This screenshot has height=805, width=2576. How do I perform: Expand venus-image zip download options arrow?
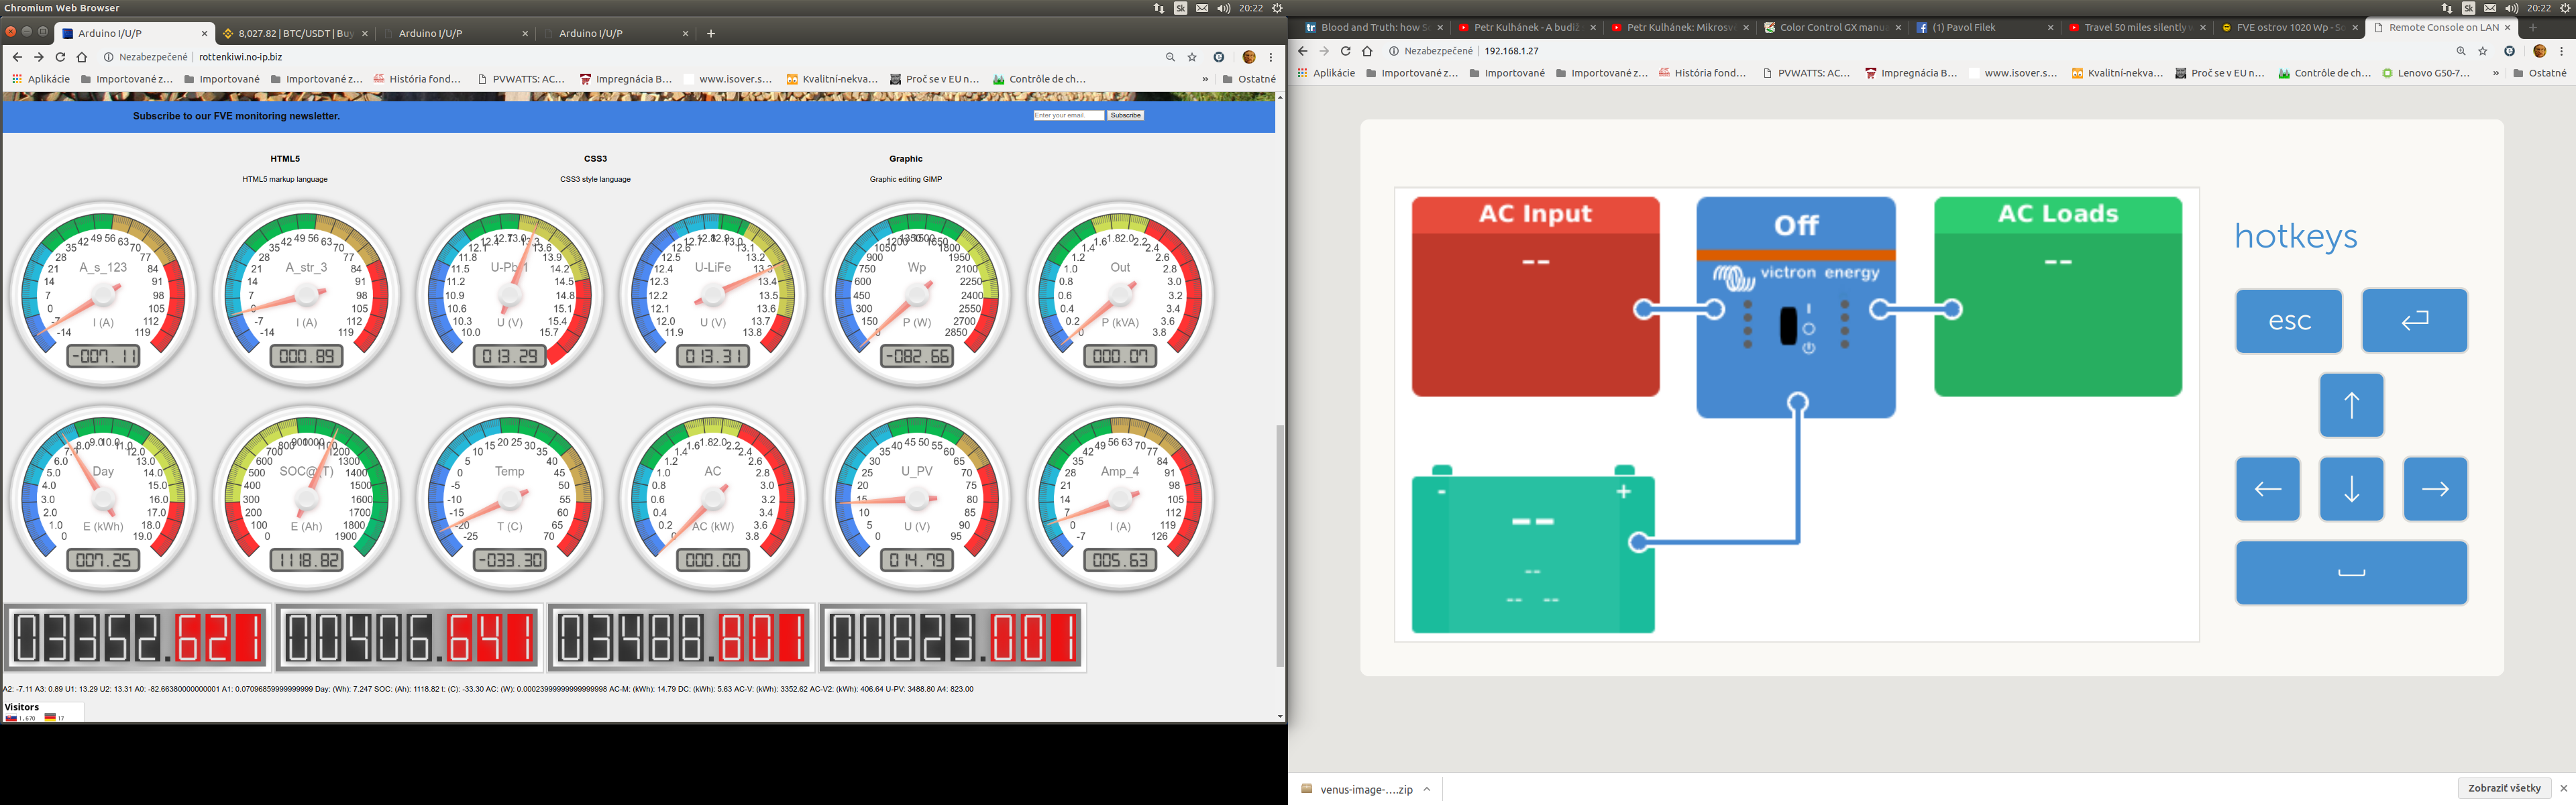pyautogui.click(x=1427, y=789)
